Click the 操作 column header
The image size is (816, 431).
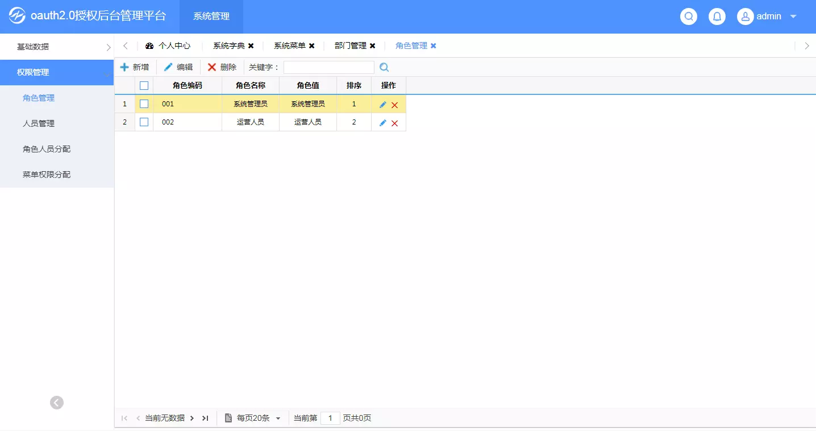tap(389, 86)
